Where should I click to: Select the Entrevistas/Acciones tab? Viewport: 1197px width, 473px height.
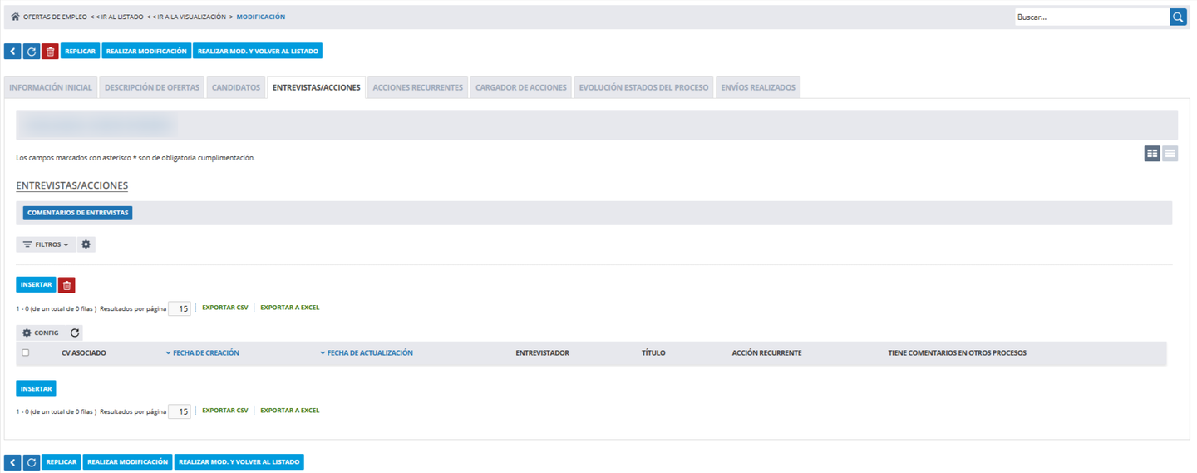pos(317,87)
